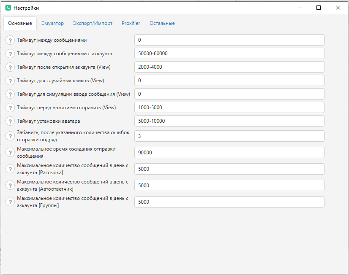This screenshot has width=349, height=275.
Task: Click help icon for max messages [Рассылка]
Action: [x=10, y=169]
